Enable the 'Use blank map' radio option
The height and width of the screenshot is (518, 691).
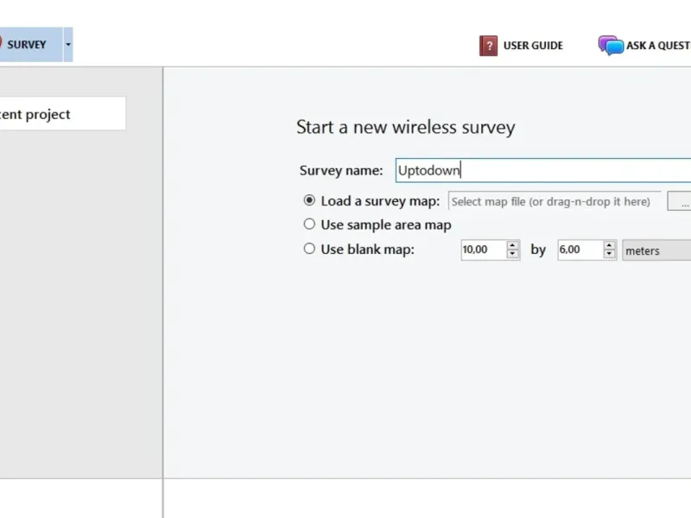coord(309,250)
